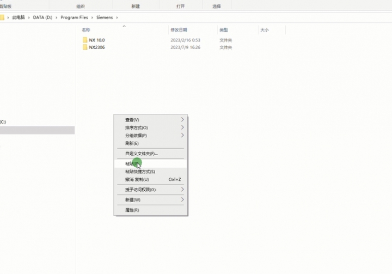Go to Program Files in breadcrumb
392x274 pixels.
(x=74, y=17)
